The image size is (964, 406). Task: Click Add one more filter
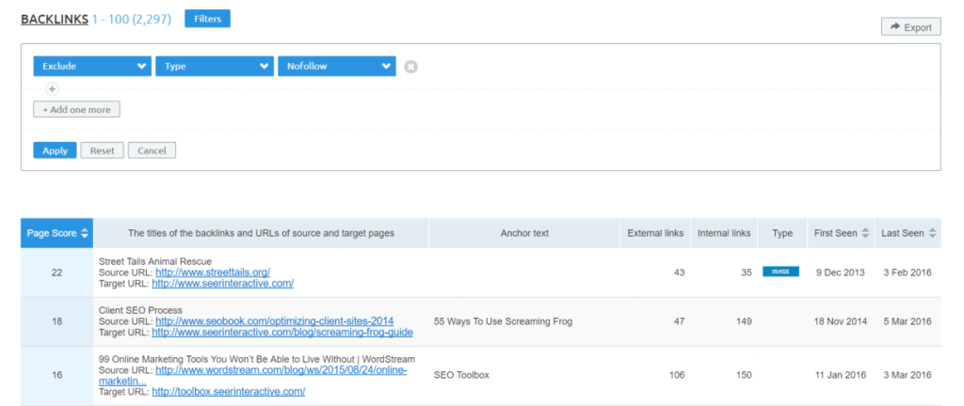(x=76, y=110)
